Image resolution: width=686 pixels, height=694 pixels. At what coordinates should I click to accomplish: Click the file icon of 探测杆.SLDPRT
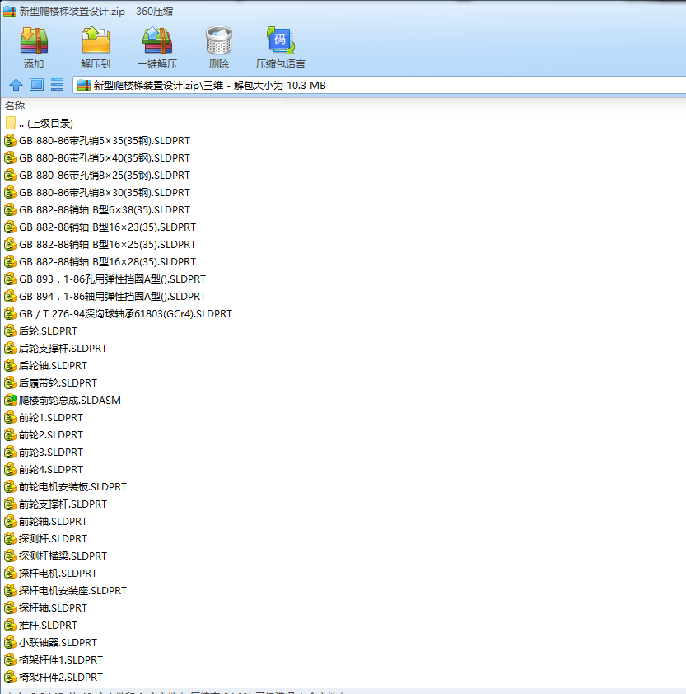[x=10, y=539]
